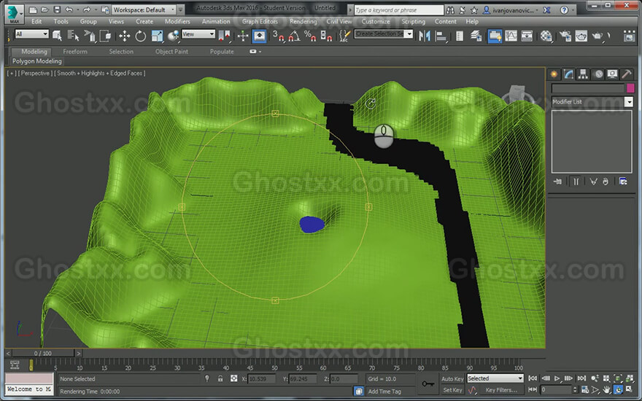The width and height of the screenshot is (642, 401).
Task: Open Rendered Frame Window
Action: click(x=581, y=36)
